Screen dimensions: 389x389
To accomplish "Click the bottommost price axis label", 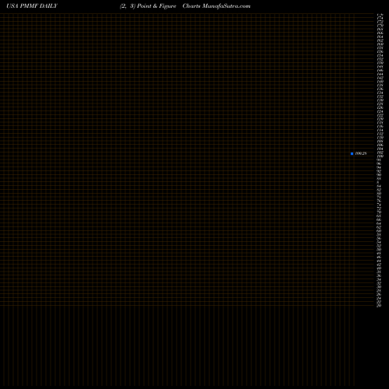I will (x=379, y=306).
